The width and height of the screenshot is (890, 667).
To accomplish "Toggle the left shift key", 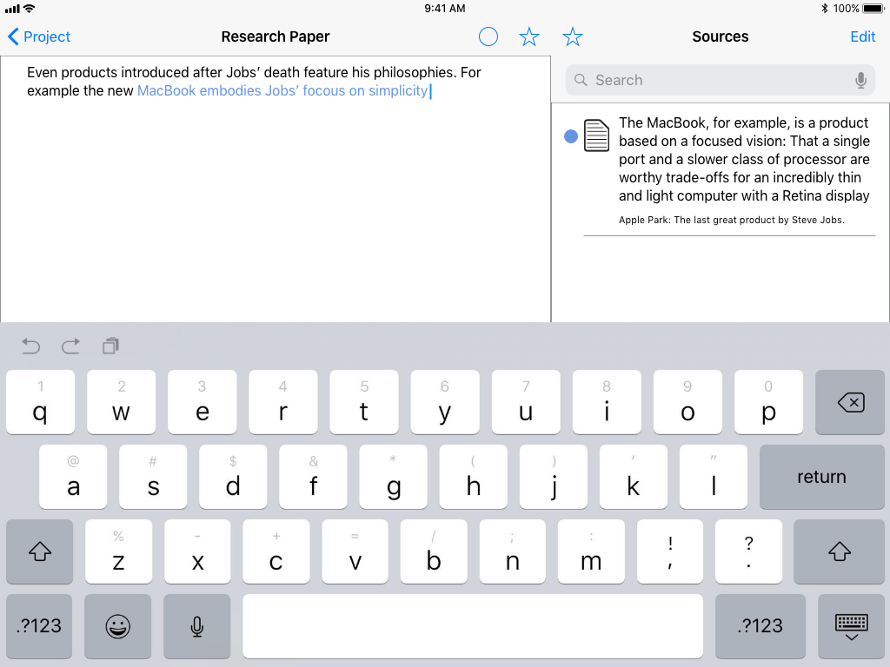I will [x=40, y=551].
